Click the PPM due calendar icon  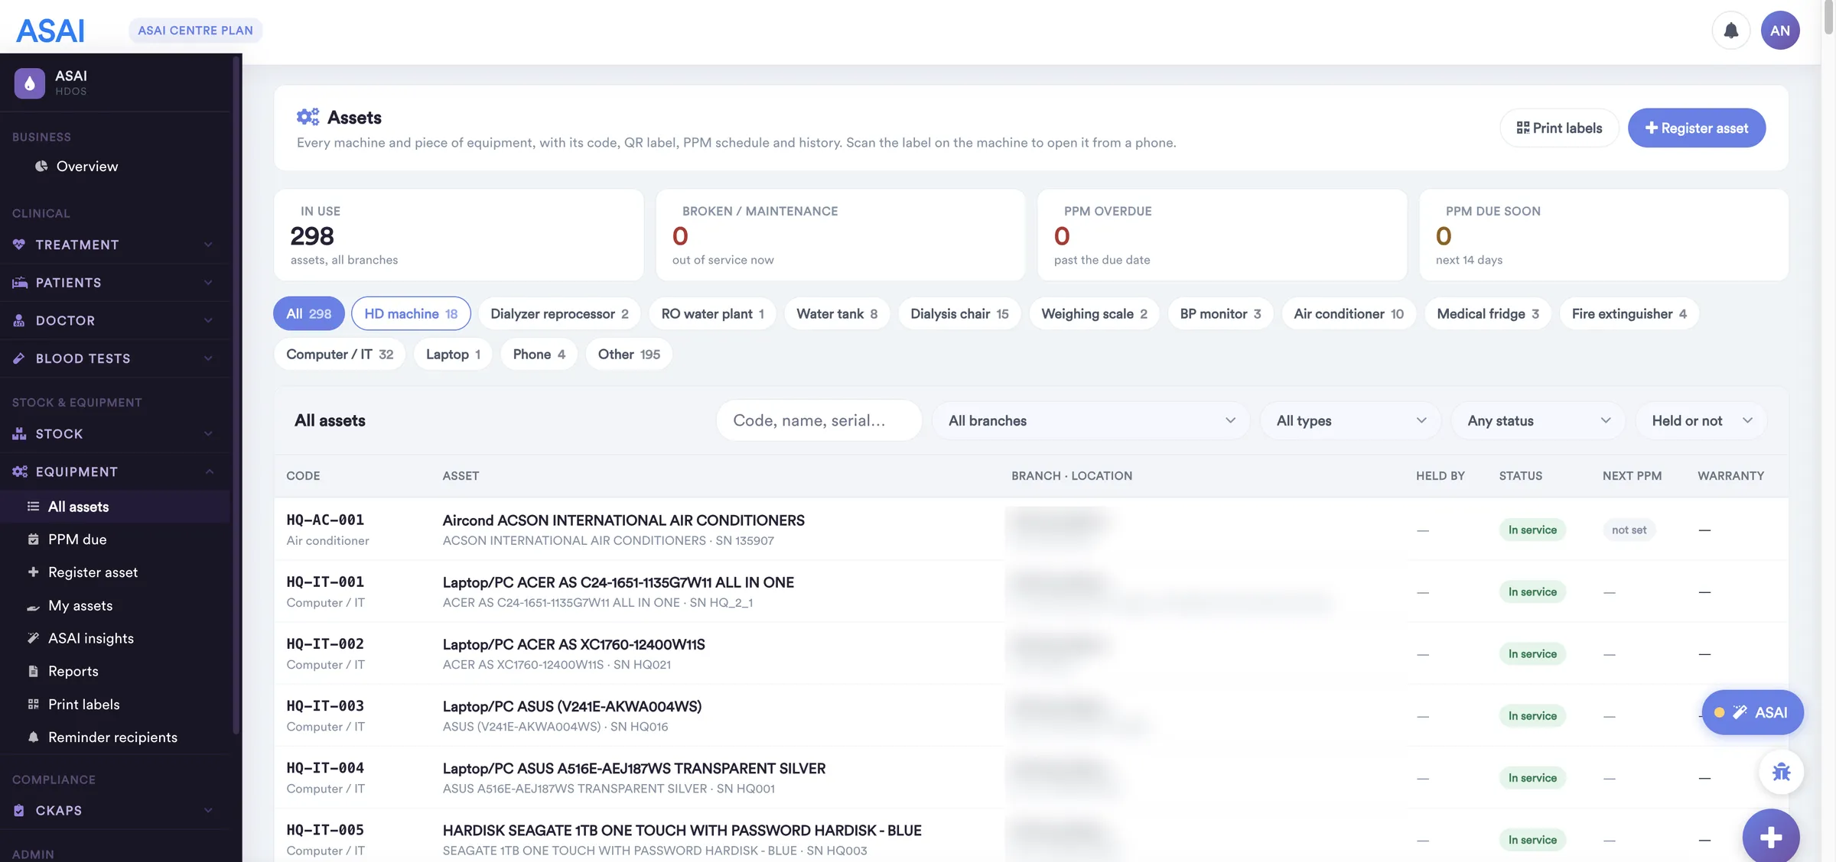[33, 540]
